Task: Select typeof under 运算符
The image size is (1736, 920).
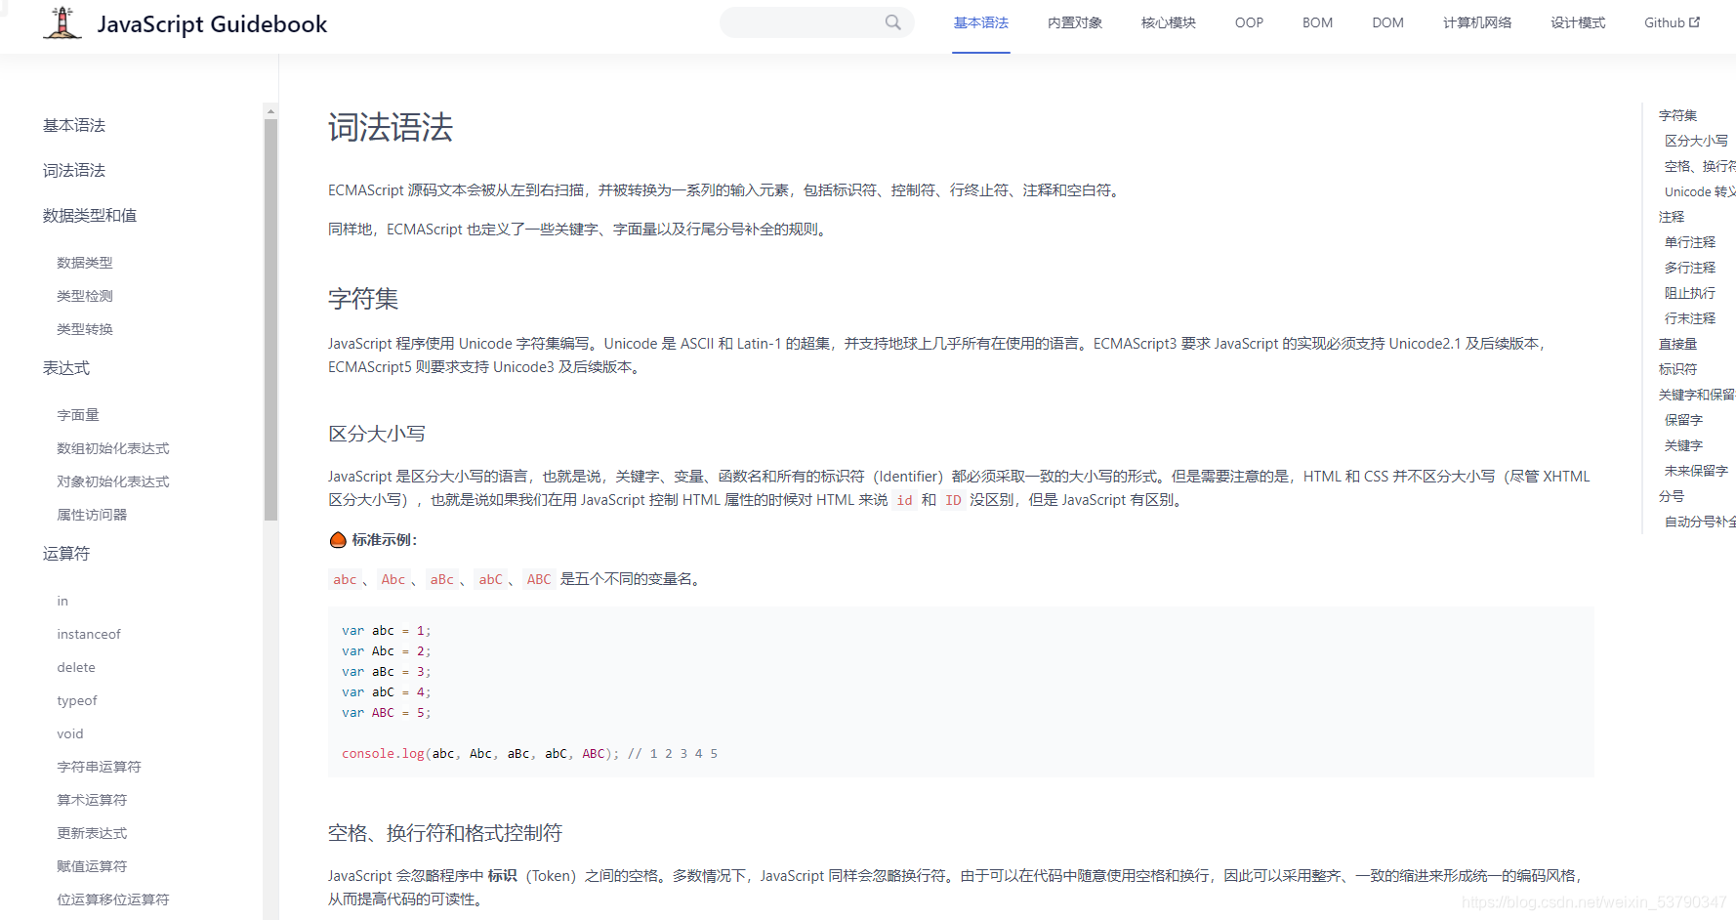Action: pos(77,700)
